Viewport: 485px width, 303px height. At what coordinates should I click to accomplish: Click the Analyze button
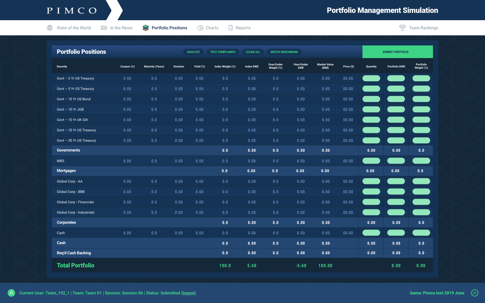(193, 52)
